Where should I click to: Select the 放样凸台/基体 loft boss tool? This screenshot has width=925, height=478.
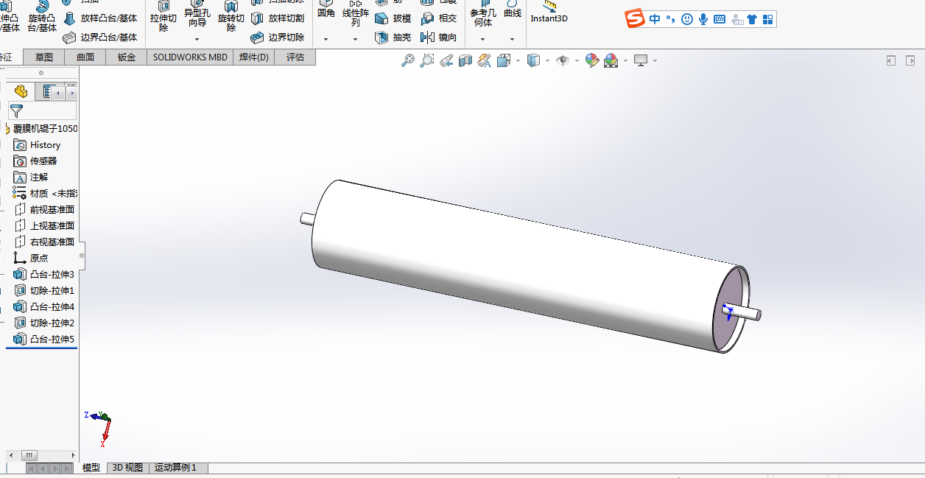[100, 18]
